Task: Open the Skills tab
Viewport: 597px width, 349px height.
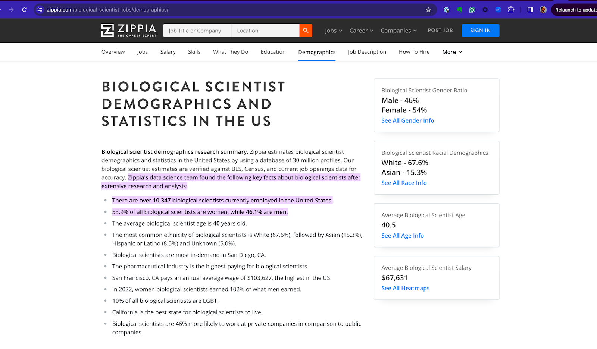Action: tap(194, 52)
